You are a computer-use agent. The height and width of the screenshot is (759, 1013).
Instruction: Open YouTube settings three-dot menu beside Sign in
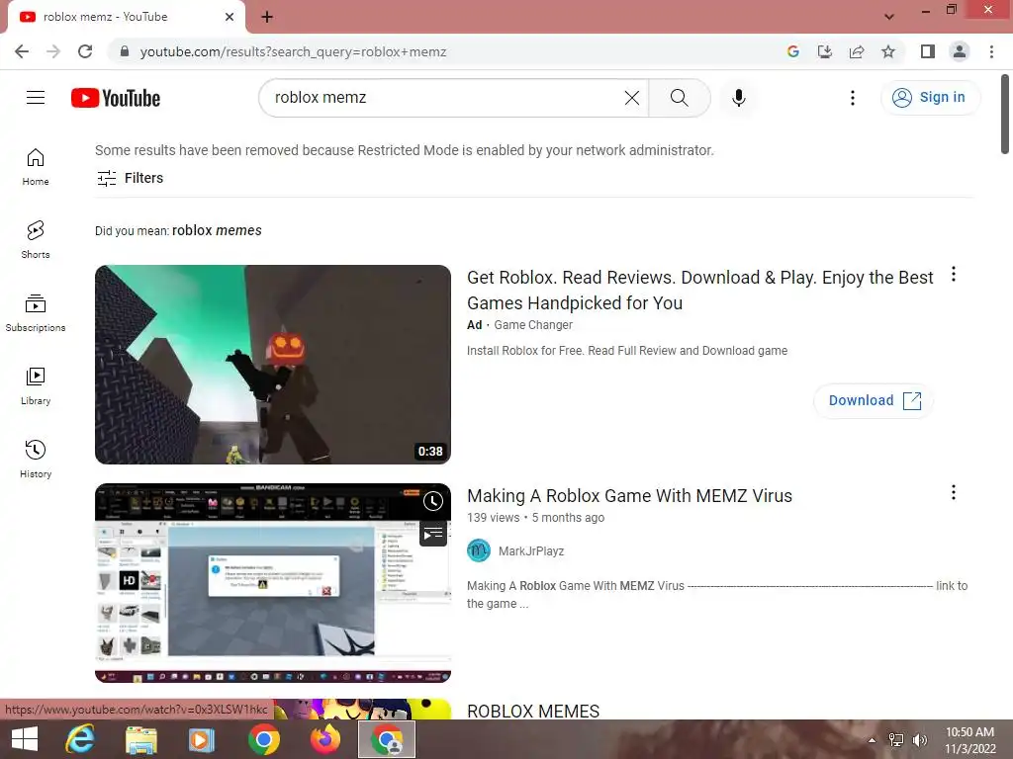853,98
